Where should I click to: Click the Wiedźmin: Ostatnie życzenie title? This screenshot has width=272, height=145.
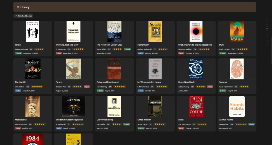click(x=70, y=120)
